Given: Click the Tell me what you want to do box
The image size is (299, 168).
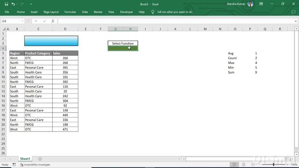Looking at the screenshot, I should pyautogui.click(x=175, y=12).
